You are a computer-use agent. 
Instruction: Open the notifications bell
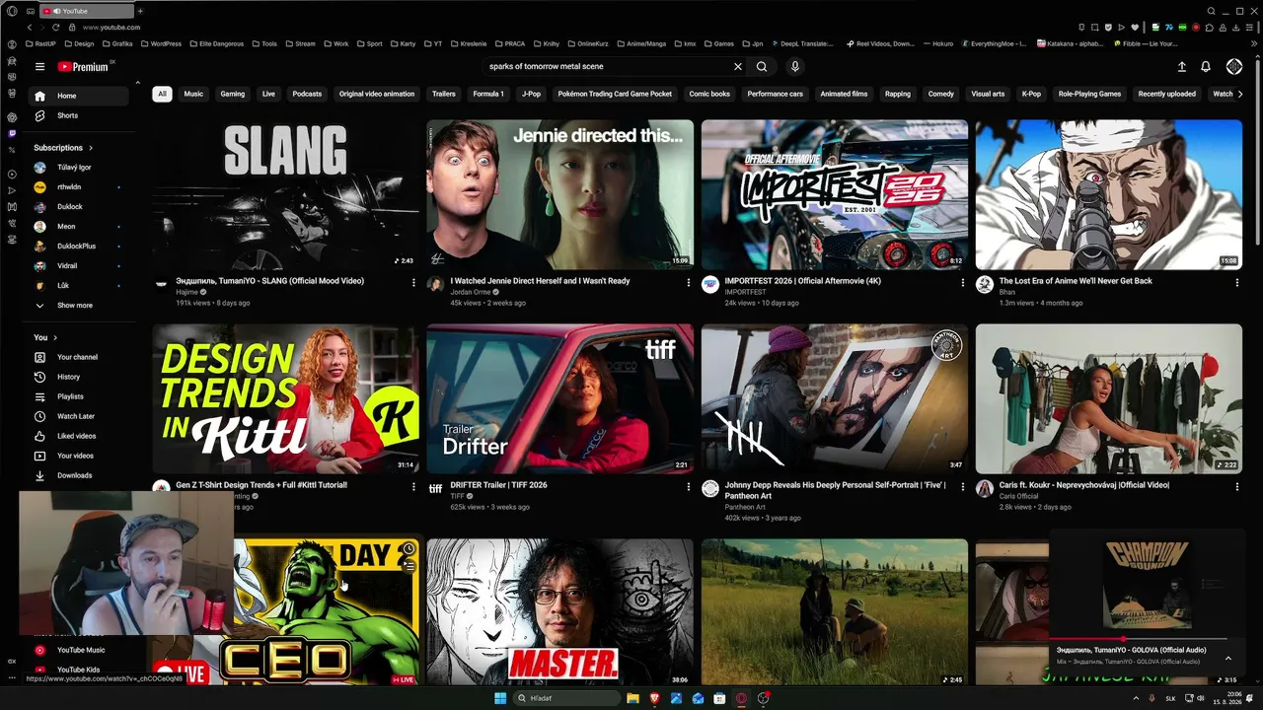point(1206,67)
